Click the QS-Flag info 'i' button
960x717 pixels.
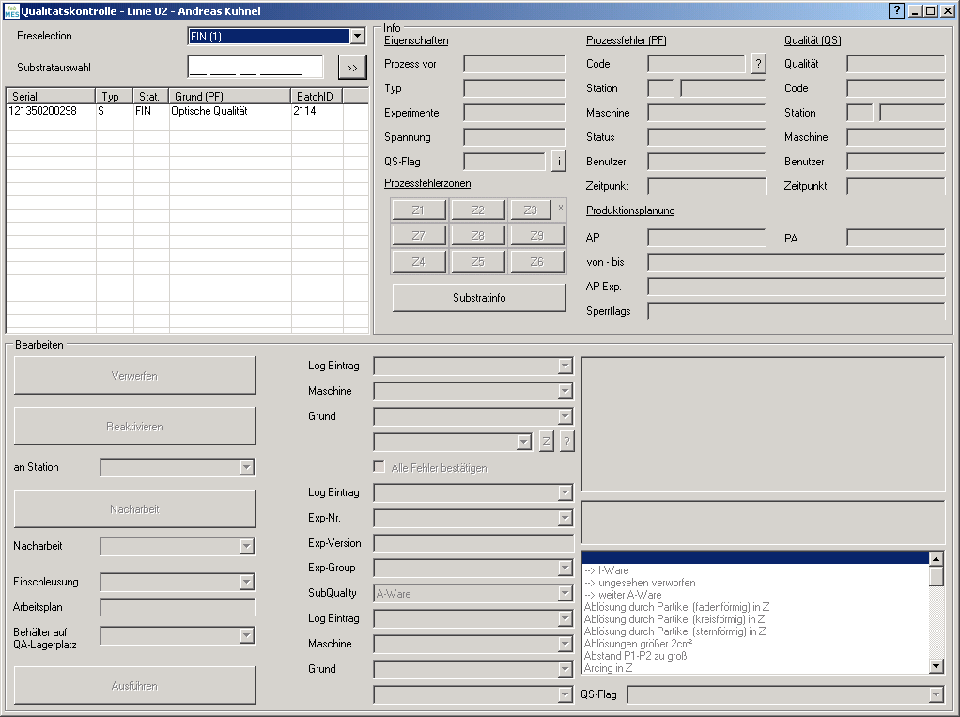click(559, 162)
